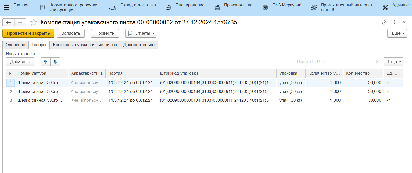Click the N column header
The width and height of the screenshot is (412, 173).
pos(10,73)
